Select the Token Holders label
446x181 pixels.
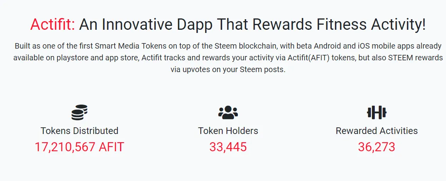[x=228, y=131]
